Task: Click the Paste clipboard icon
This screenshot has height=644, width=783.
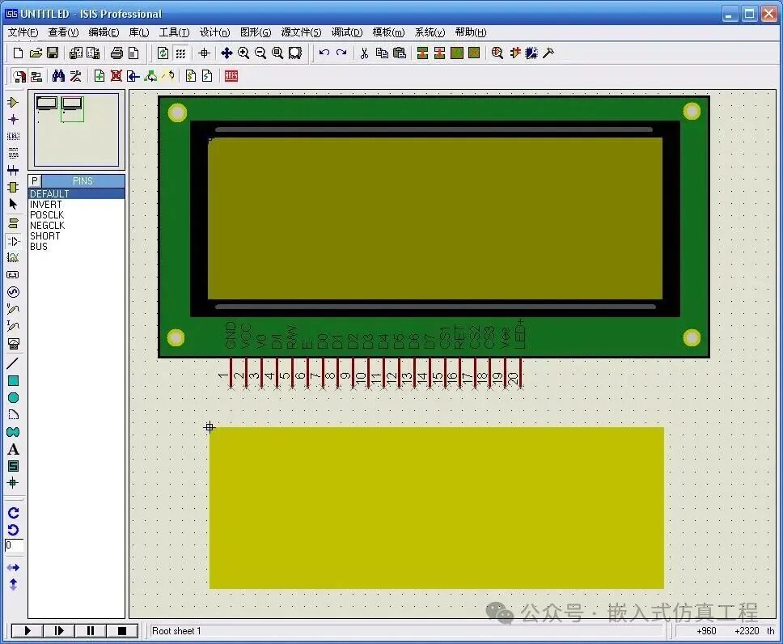Action: 400,53
